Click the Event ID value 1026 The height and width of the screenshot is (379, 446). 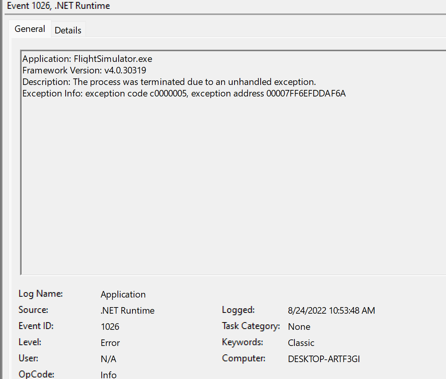pyautogui.click(x=110, y=326)
